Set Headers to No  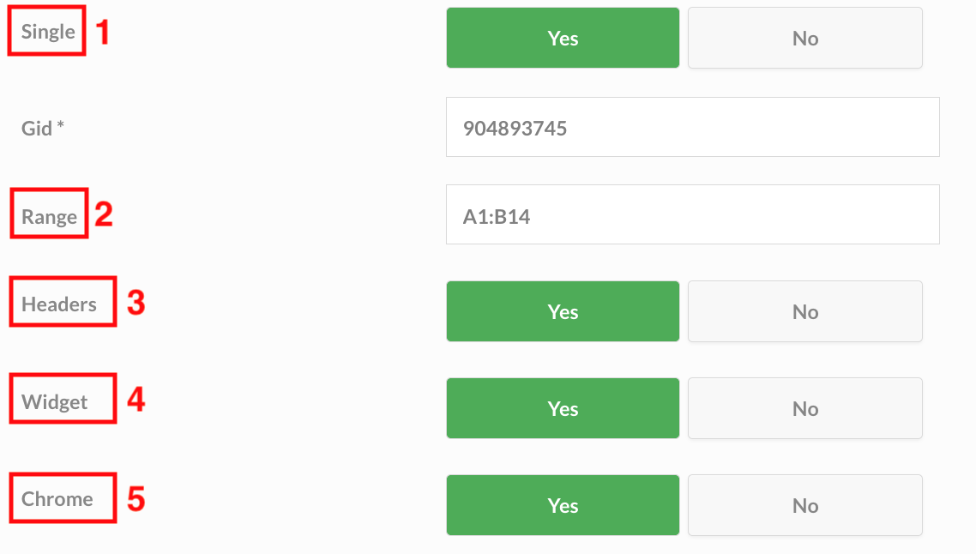click(x=804, y=311)
